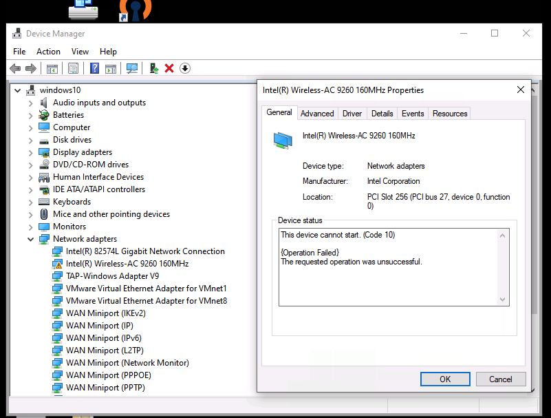
Task: Click the Forward arrow toolbar icon
Action: (x=31, y=68)
